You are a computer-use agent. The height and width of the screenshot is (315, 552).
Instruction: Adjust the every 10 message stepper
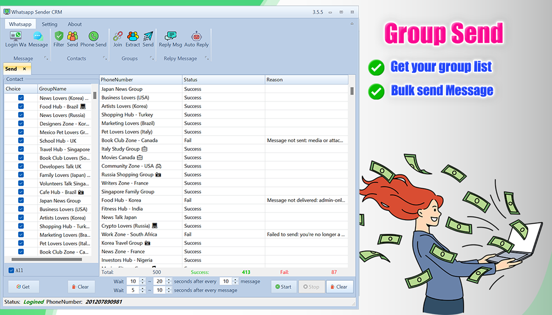235,281
